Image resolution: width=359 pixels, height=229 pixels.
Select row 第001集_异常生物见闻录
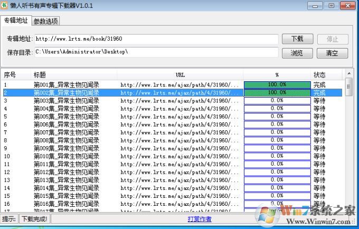[x=67, y=84]
